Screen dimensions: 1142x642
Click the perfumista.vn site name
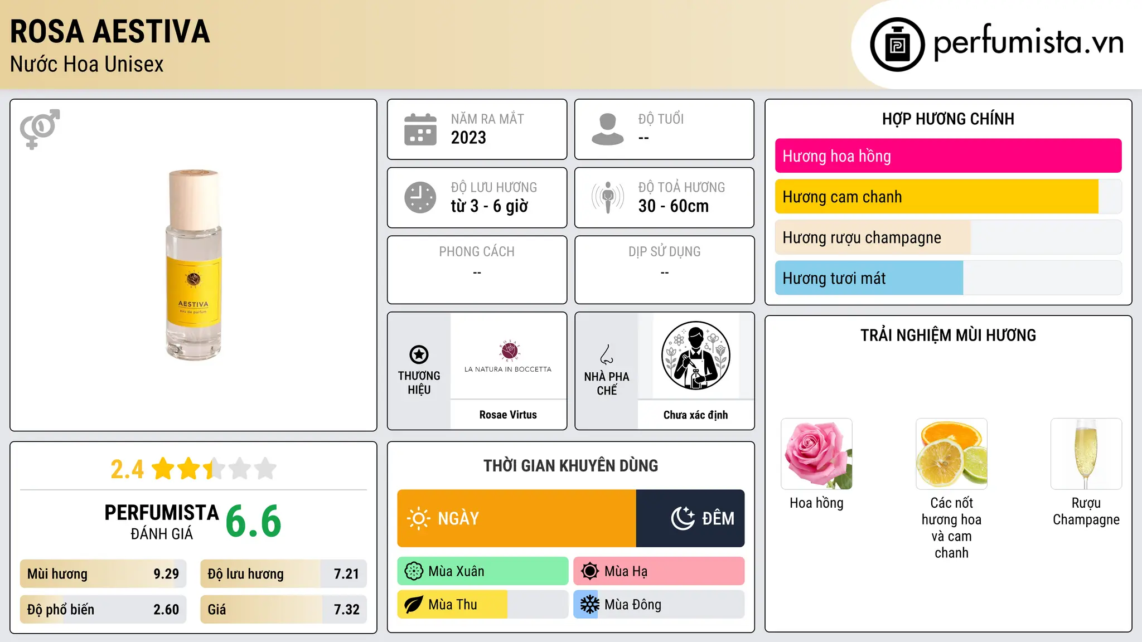pos(1028,42)
